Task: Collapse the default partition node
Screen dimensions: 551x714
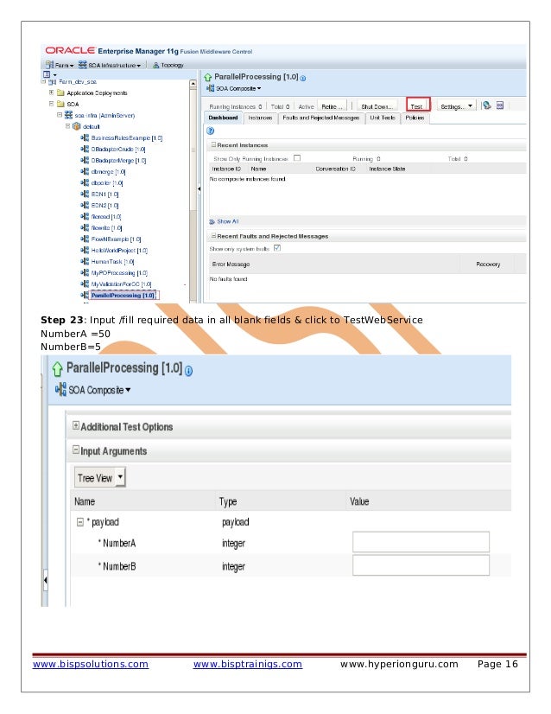Action: coord(67,126)
